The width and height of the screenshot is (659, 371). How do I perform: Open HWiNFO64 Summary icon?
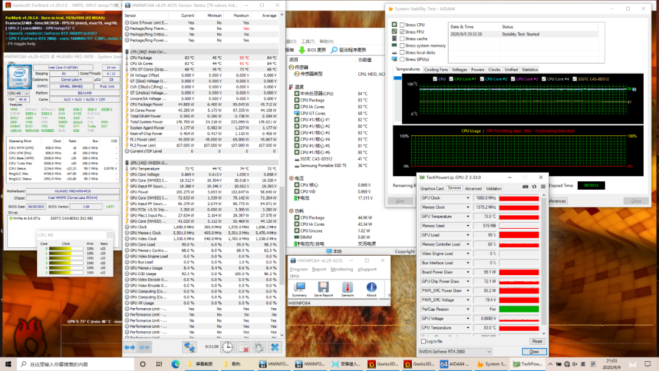(300, 288)
